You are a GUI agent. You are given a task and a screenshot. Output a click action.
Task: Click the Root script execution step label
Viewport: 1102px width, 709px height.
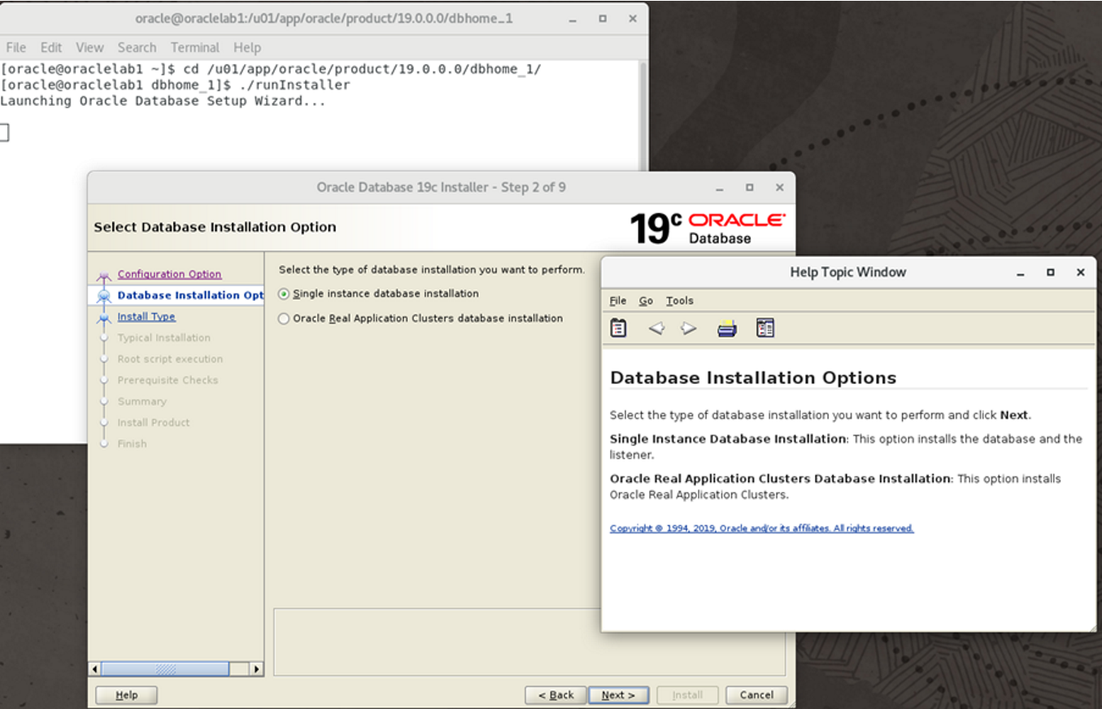point(170,359)
